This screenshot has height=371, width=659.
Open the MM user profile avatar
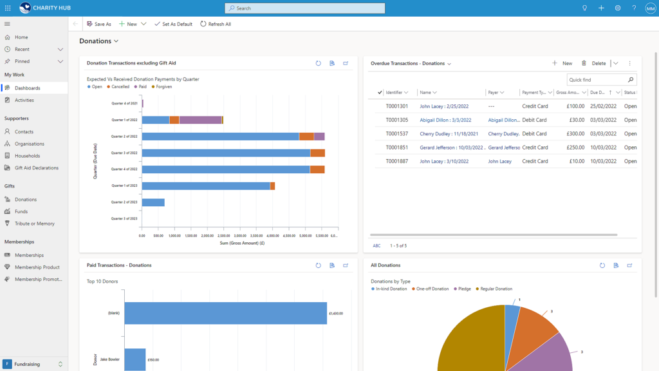click(x=650, y=8)
